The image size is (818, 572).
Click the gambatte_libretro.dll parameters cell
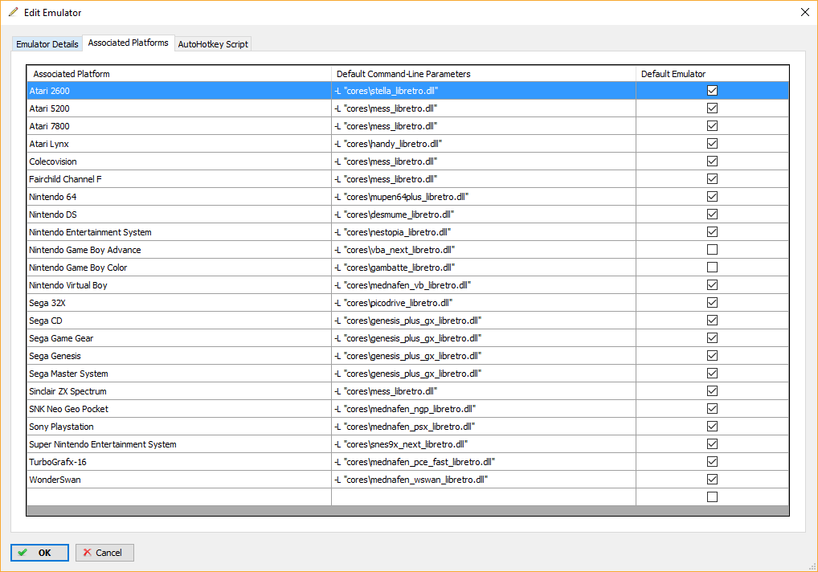point(484,268)
